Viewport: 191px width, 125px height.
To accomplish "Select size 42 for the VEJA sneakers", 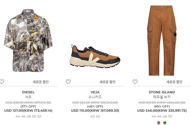I will click(98, 116).
